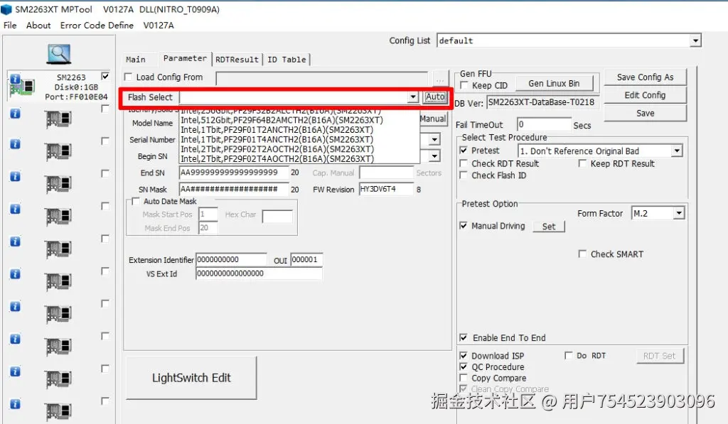The image size is (728, 424).
Task: Tick the SM2263 Disk0 port checkbox
Action: [x=105, y=76]
